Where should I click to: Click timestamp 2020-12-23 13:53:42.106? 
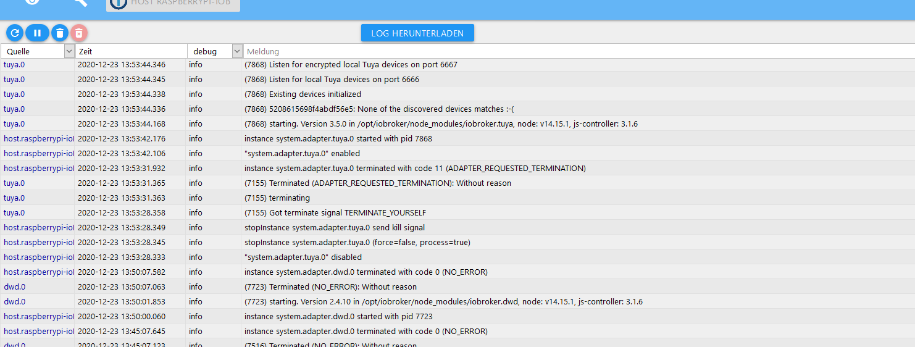click(x=122, y=153)
